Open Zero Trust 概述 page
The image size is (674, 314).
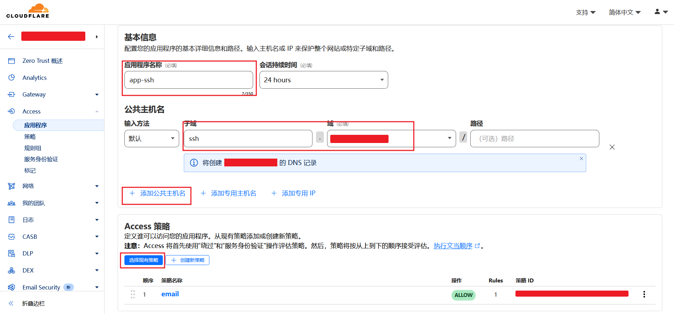pos(42,61)
